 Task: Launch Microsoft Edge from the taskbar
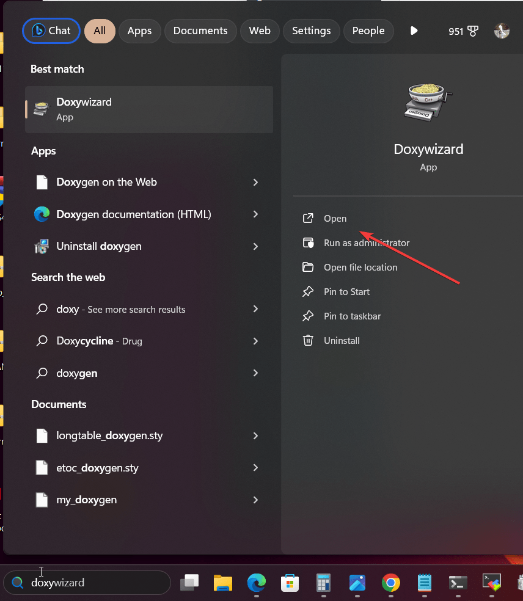[x=256, y=583]
